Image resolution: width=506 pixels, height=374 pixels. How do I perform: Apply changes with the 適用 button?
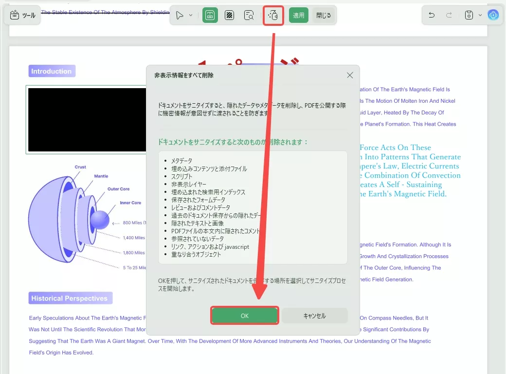(x=298, y=15)
